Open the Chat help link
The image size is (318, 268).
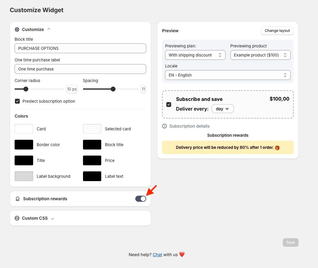click(x=157, y=255)
